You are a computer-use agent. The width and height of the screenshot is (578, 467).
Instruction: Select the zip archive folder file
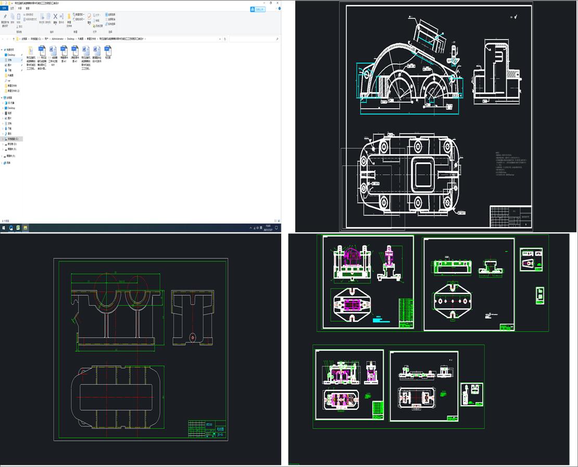tap(31, 57)
